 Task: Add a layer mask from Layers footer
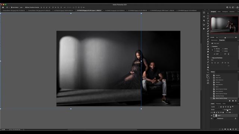click(225, 129)
